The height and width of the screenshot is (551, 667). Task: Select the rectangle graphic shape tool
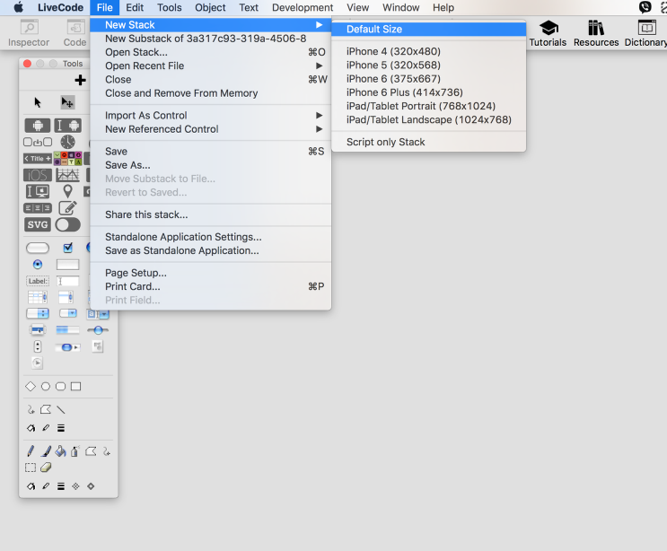coord(75,387)
